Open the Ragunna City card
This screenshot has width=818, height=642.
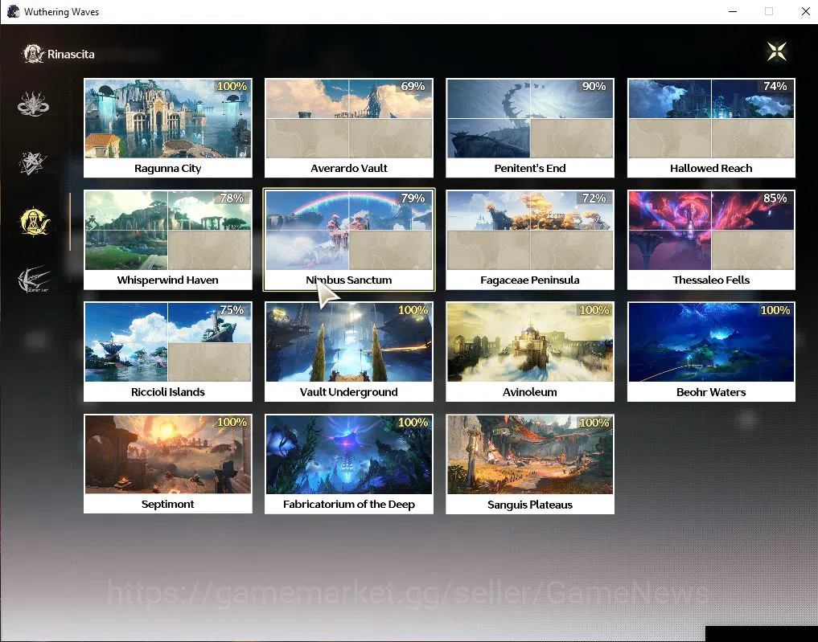168,128
